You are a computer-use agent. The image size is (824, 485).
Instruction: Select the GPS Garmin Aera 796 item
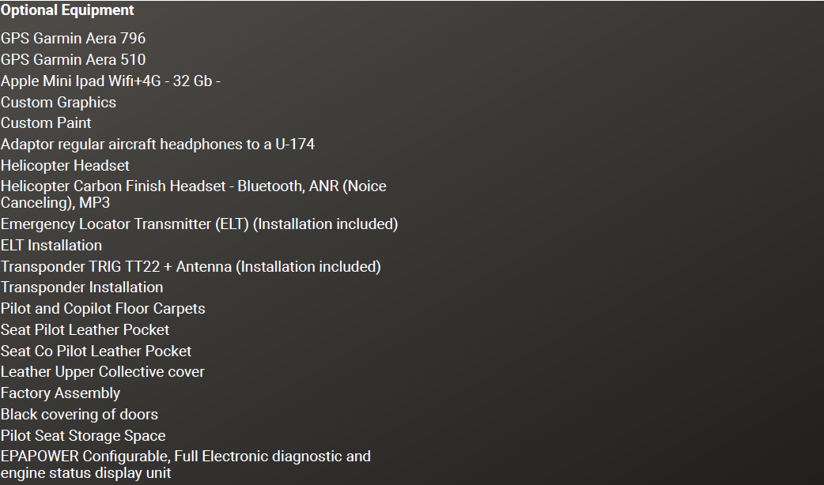click(73, 39)
